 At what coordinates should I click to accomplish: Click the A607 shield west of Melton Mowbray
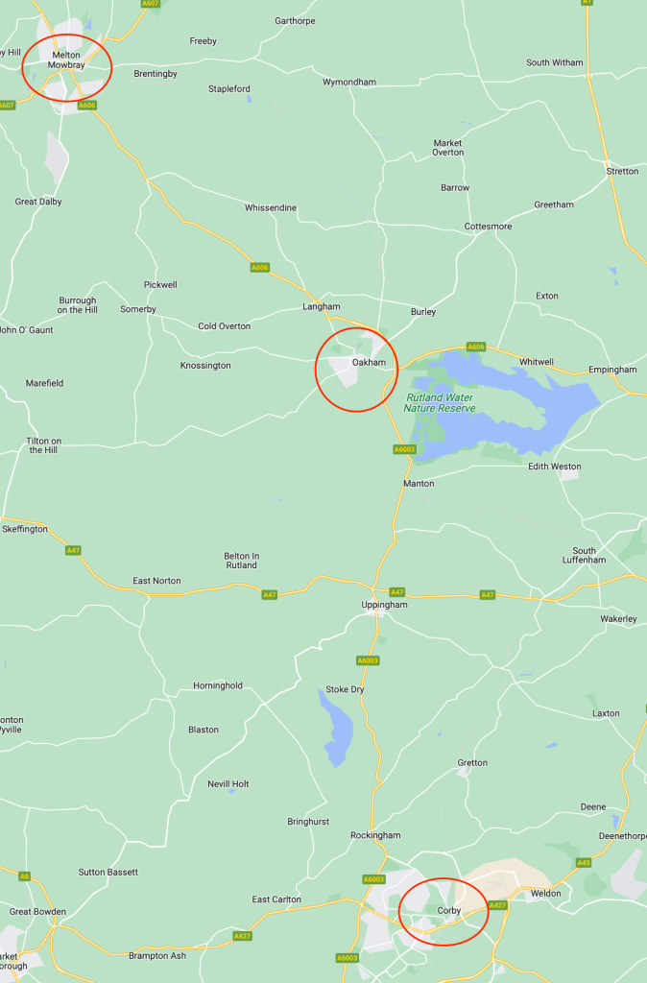pyautogui.click(x=7, y=105)
